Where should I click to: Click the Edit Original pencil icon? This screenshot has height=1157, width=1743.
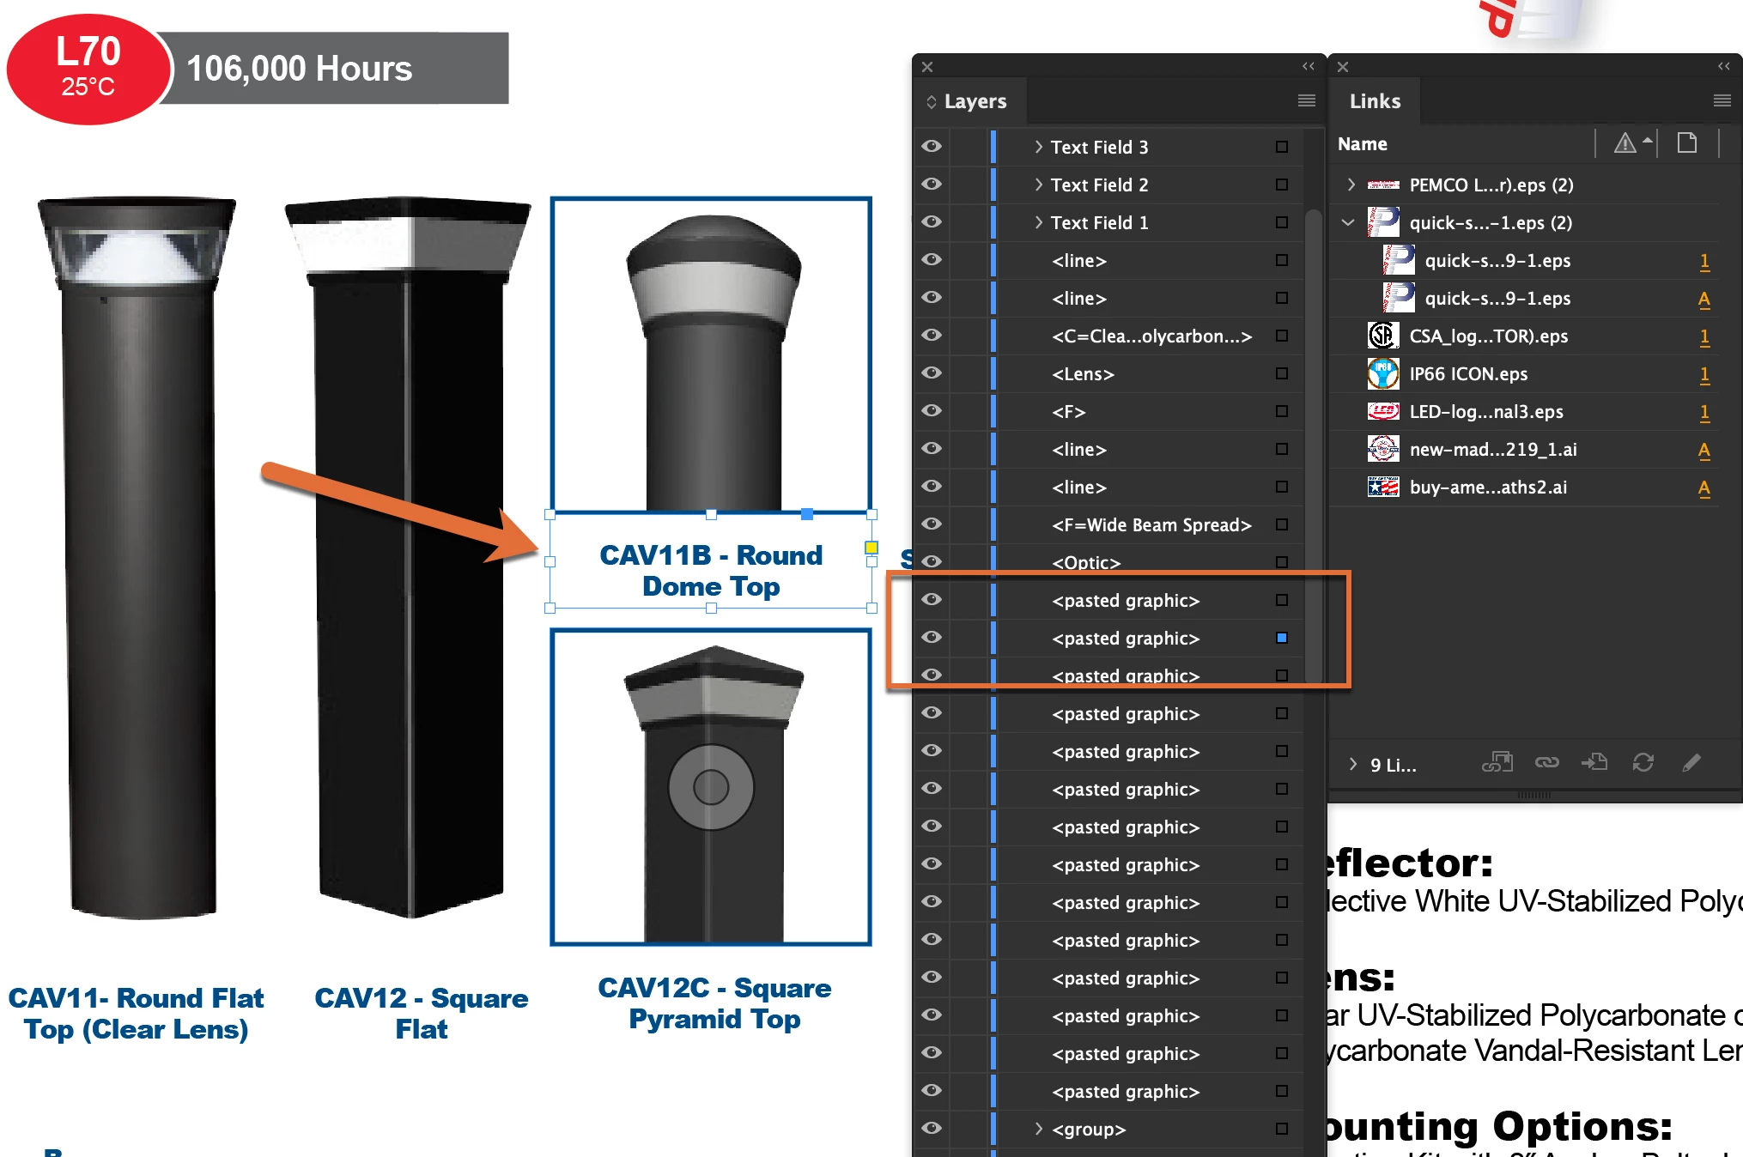coord(1691,762)
